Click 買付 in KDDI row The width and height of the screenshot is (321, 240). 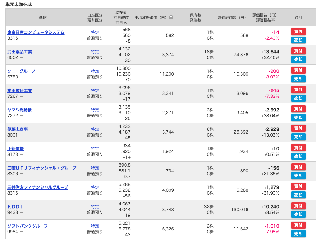(x=298, y=206)
